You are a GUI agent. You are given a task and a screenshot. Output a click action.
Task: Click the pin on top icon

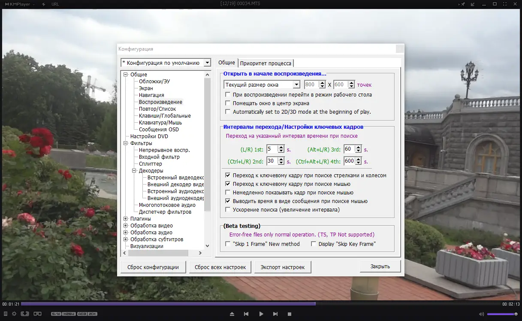[462, 4]
